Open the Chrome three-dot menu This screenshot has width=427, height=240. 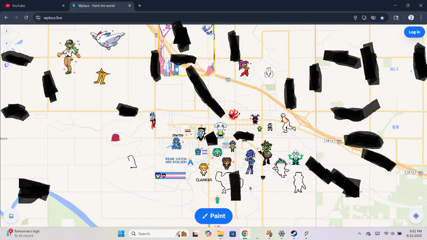[421, 18]
